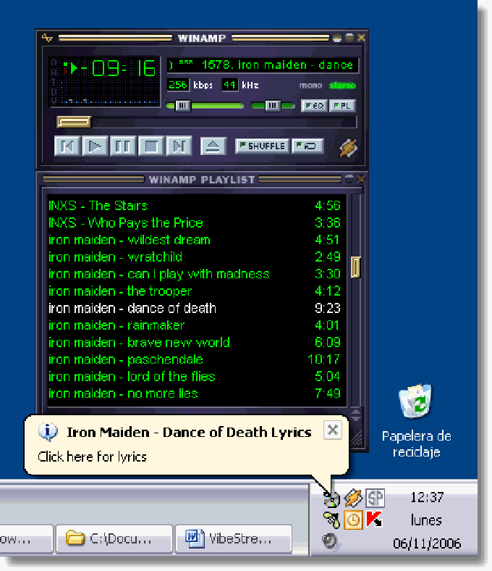The height and width of the screenshot is (571, 492).
Task: Select 'iron maiden - rainmaker' track
Action: 195,325
